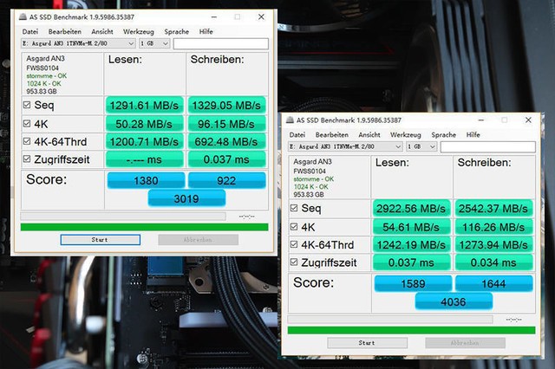
Task: Open the drive selector dropdown in the left window
Action: 78,43
